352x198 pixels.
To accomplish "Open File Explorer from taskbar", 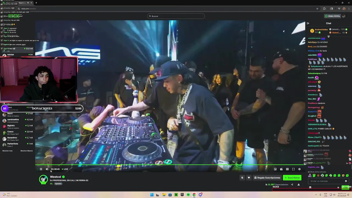I will pyautogui.click(x=164, y=195).
